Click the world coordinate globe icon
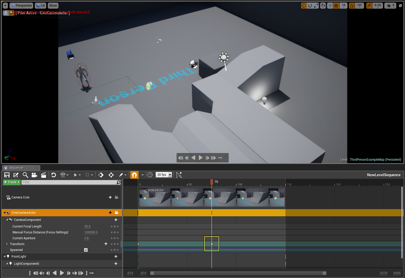The width and height of the screenshot is (405, 278). coord(323,5)
